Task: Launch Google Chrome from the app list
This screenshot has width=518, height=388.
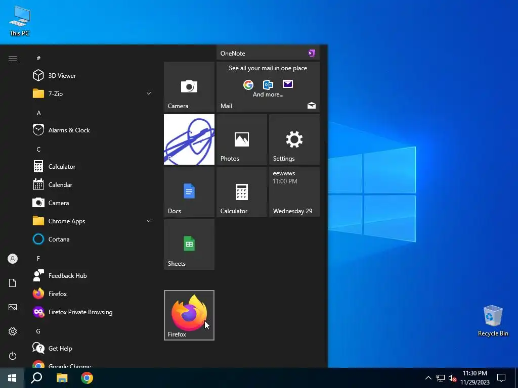Action: pyautogui.click(x=93, y=364)
